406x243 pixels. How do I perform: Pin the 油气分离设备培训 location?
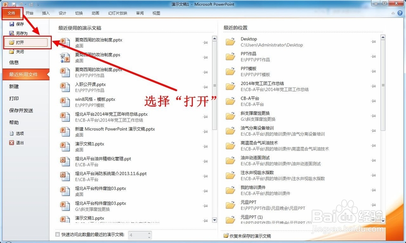pyautogui.click(x=374, y=131)
